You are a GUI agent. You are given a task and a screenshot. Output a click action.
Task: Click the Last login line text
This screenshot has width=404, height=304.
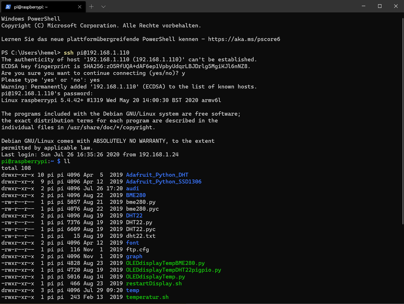coord(90,155)
